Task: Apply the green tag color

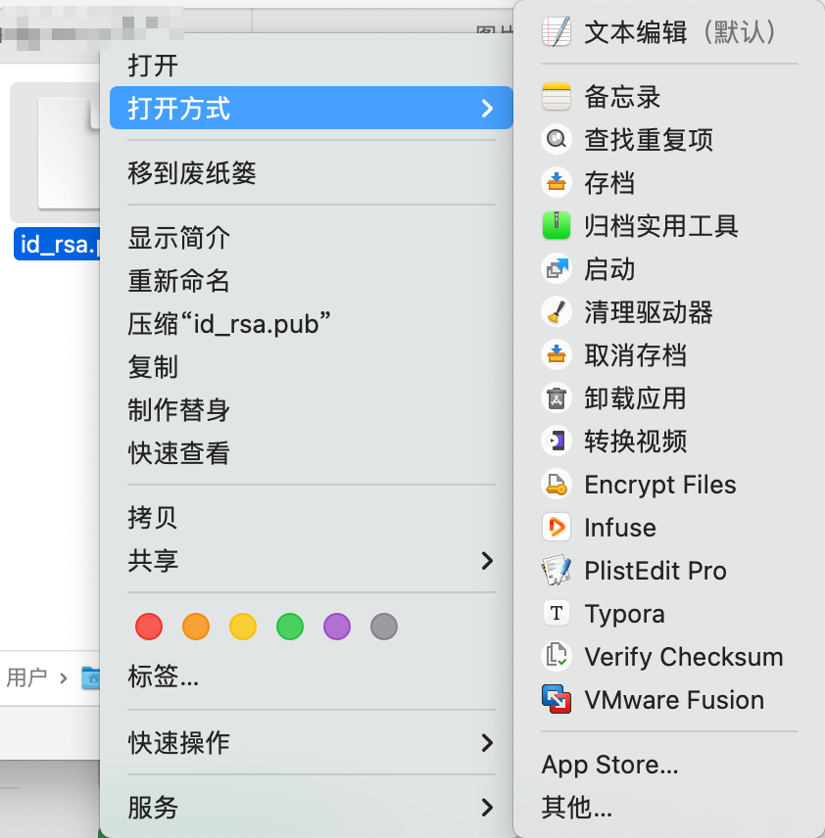Action: (290, 627)
